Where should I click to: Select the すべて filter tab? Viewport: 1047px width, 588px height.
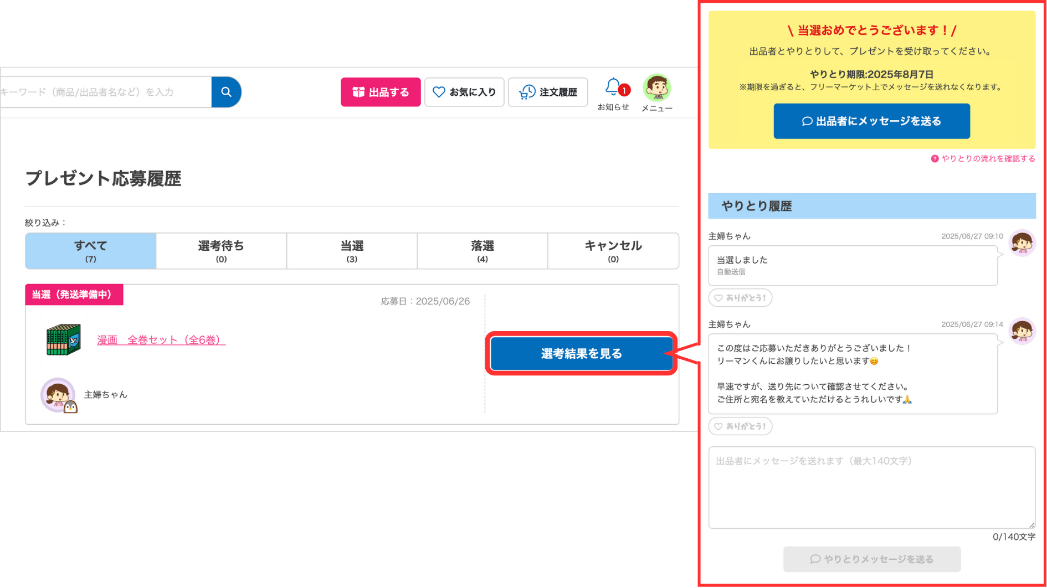click(x=90, y=251)
